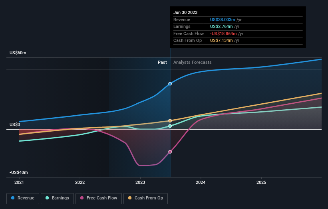Image resolution: width=328 pixels, height=209 pixels.
Task: Click the blue Revenue data point marker
Action: (170, 84)
